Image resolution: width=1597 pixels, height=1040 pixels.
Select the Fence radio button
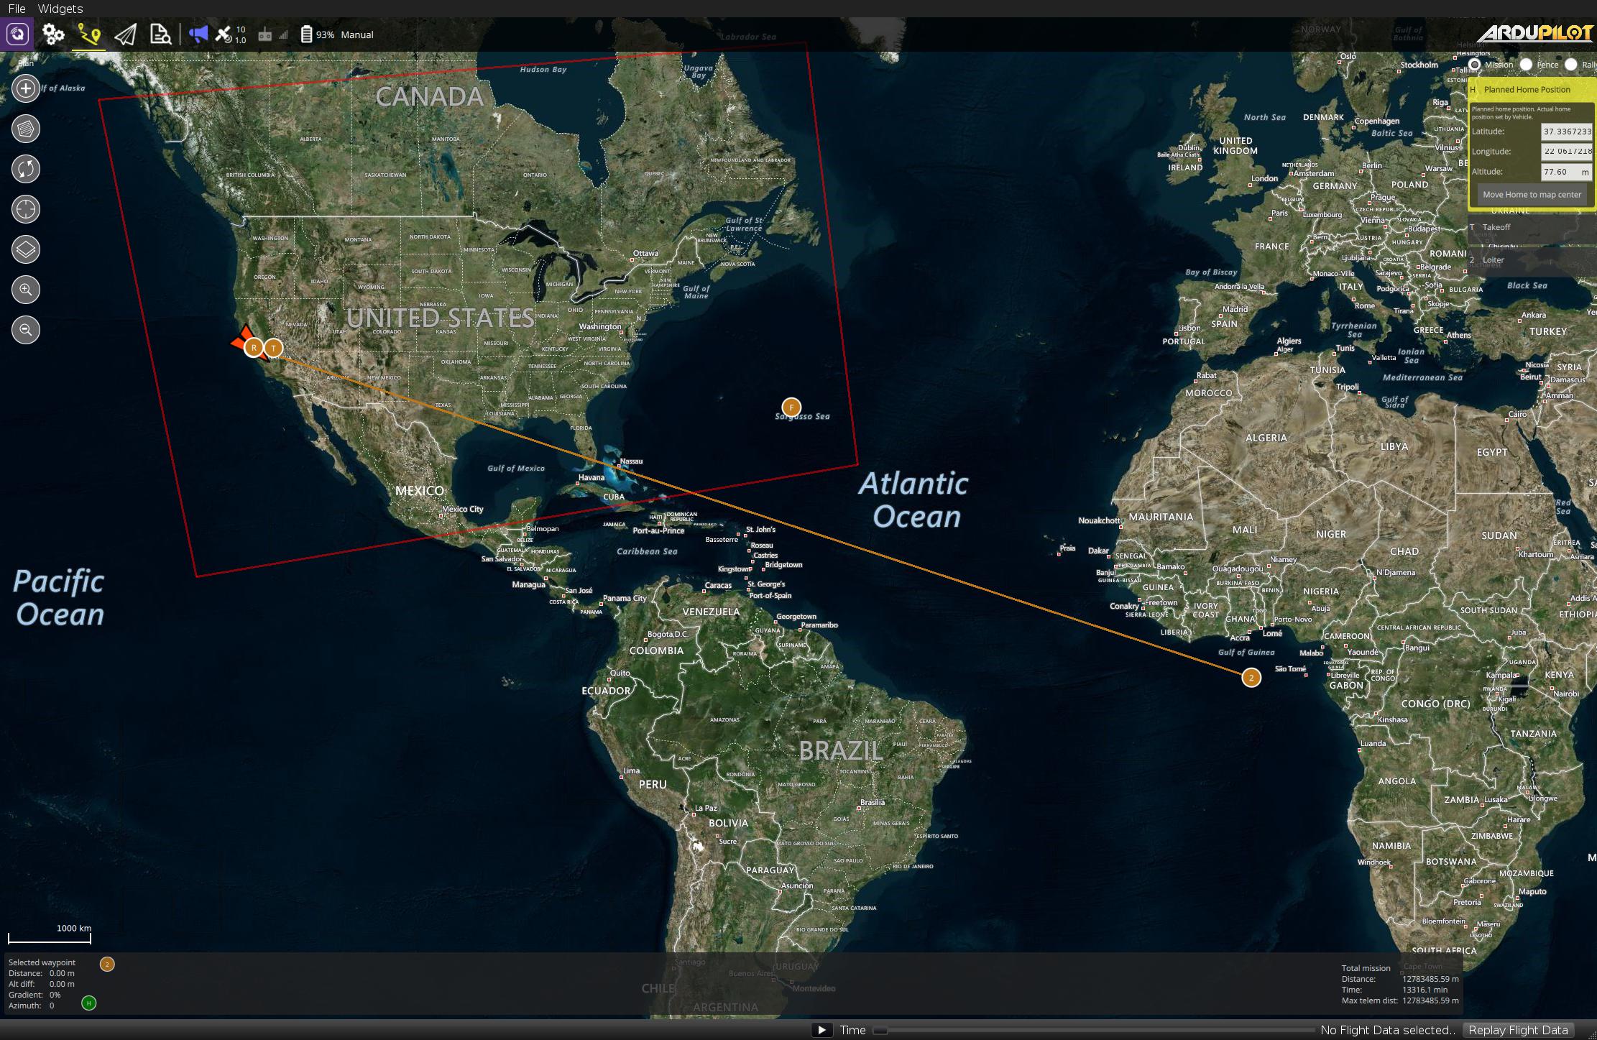pos(1540,65)
